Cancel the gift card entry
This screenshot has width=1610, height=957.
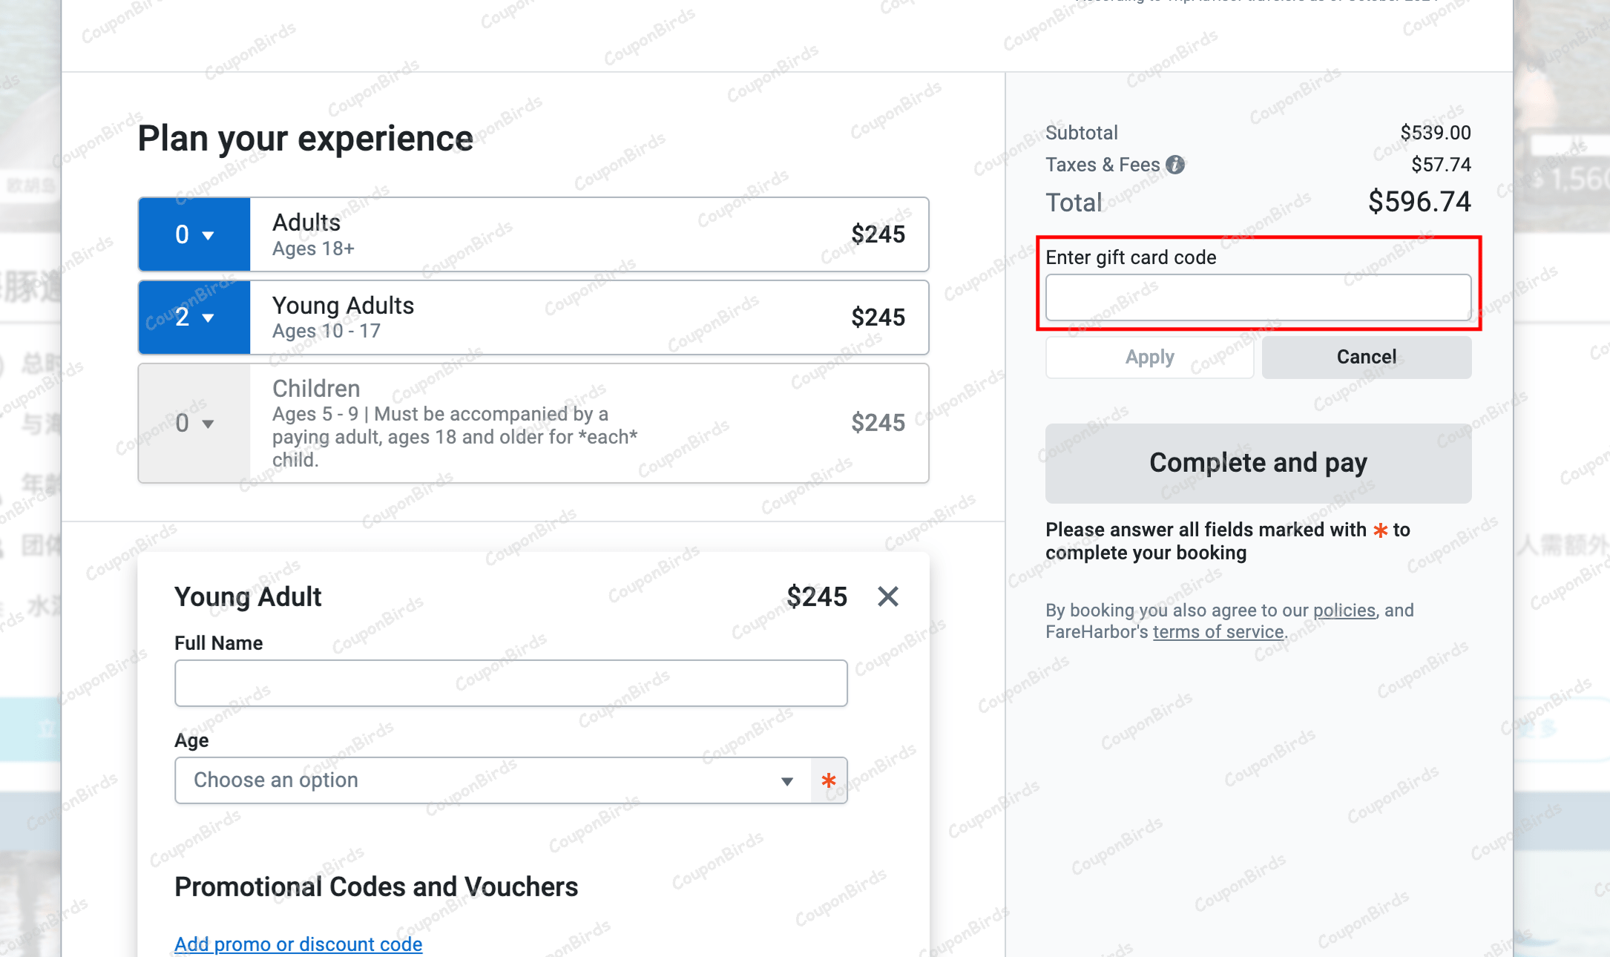click(x=1366, y=357)
